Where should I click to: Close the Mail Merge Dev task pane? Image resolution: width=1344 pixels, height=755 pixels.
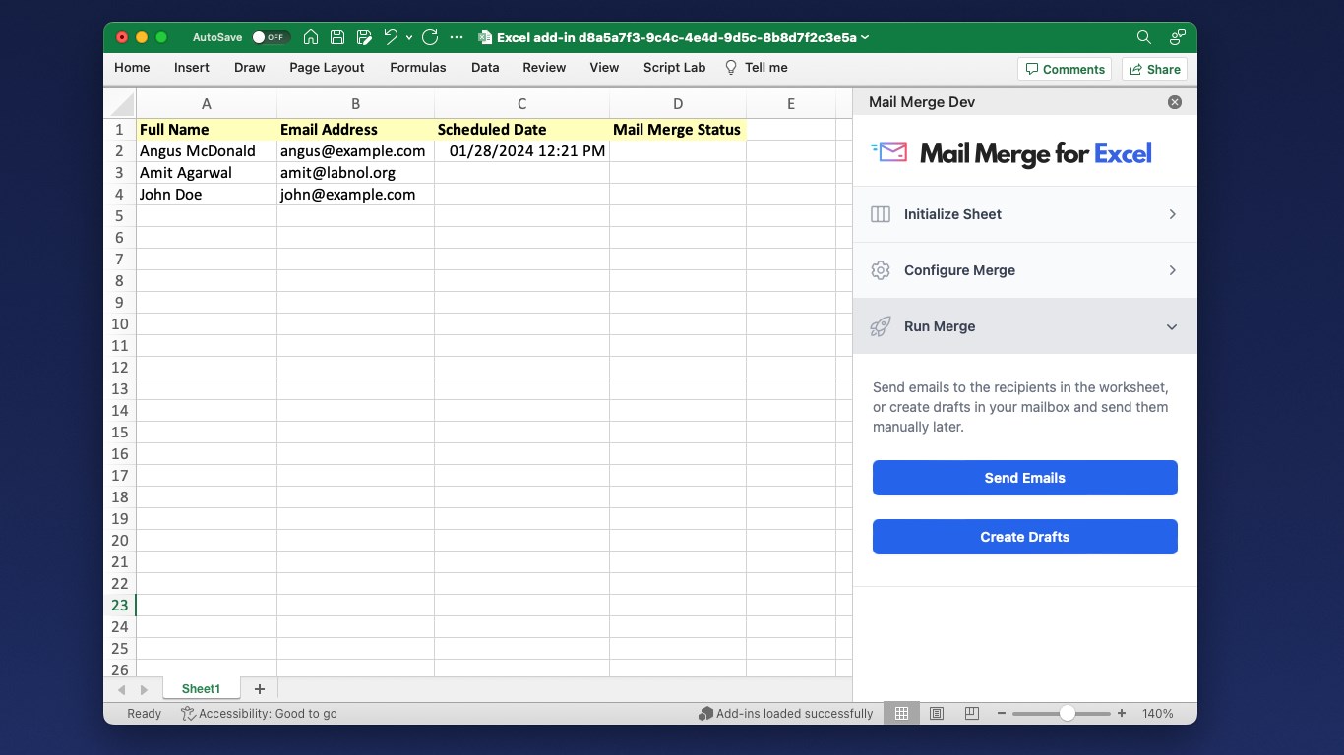point(1174,102)
